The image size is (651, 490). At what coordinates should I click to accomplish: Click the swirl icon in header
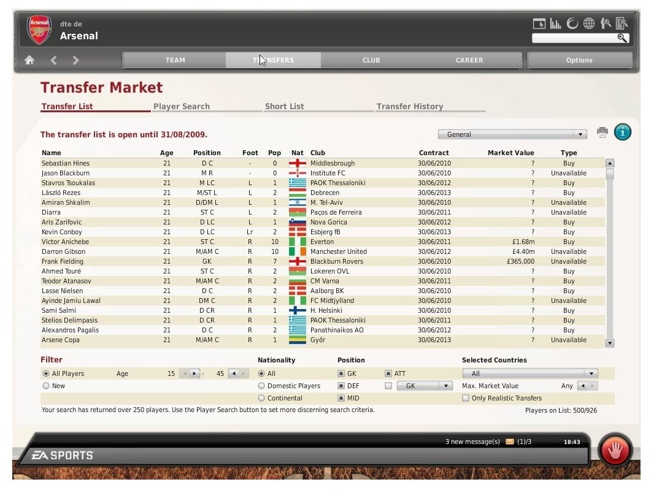point(572,24)
